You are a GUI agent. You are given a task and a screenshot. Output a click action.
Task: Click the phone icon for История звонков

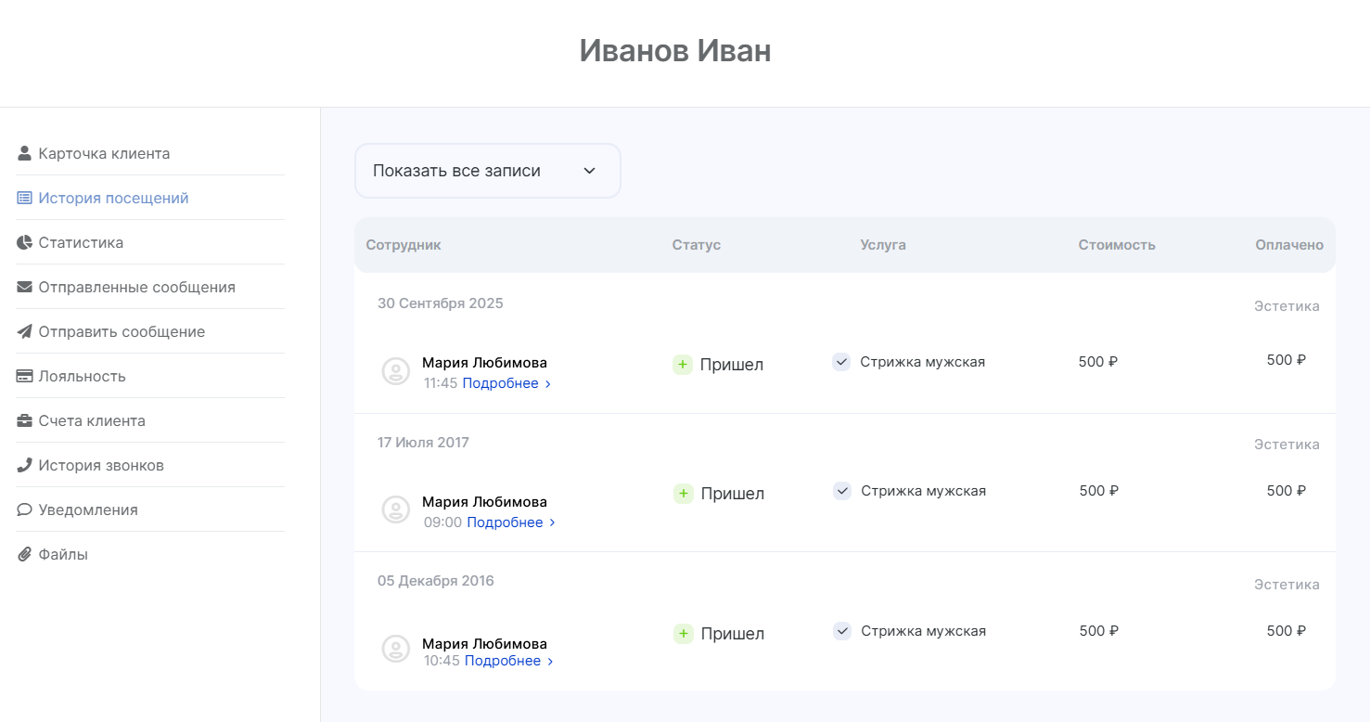tap(24, 465)
